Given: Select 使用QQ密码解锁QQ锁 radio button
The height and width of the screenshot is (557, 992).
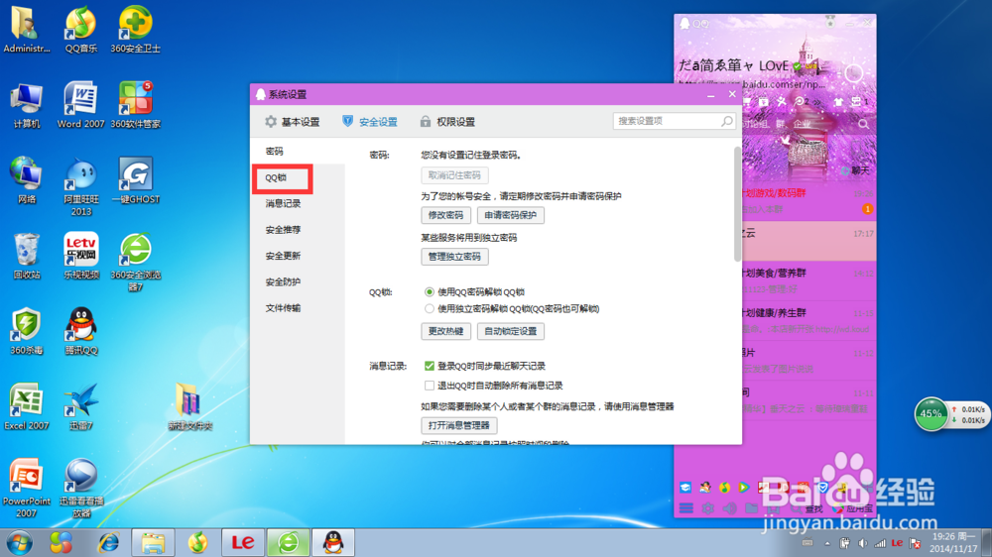Looking at the screenshot, I should (x=429, y=292).
